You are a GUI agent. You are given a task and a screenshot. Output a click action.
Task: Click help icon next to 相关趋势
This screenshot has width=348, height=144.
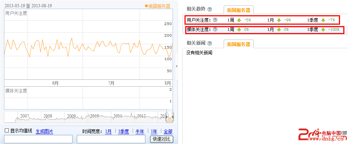pos(210,9)
